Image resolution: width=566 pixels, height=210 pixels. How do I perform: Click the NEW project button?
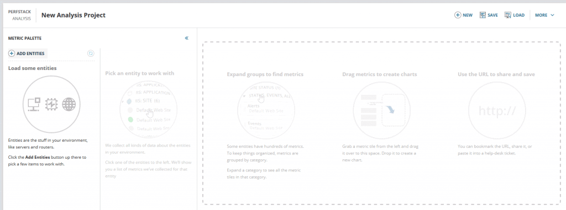click(464, 15)
